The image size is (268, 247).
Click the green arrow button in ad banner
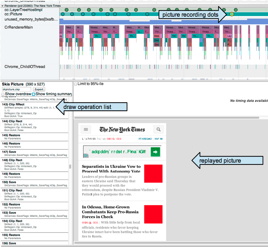(x=155, y=152)
